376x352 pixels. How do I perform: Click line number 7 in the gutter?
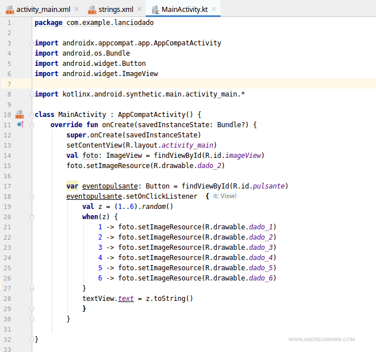[x=9, y=84]
